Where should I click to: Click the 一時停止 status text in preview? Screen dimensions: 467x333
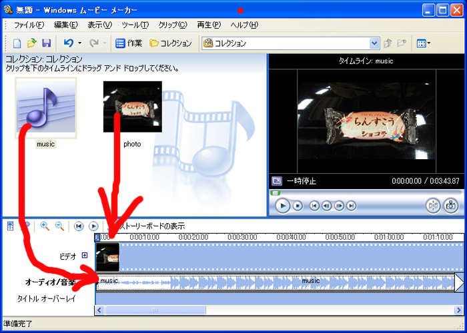click(302, 181)
